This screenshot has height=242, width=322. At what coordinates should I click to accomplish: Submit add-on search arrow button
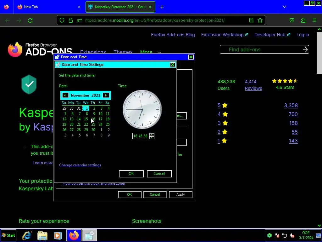pos(305,49)
